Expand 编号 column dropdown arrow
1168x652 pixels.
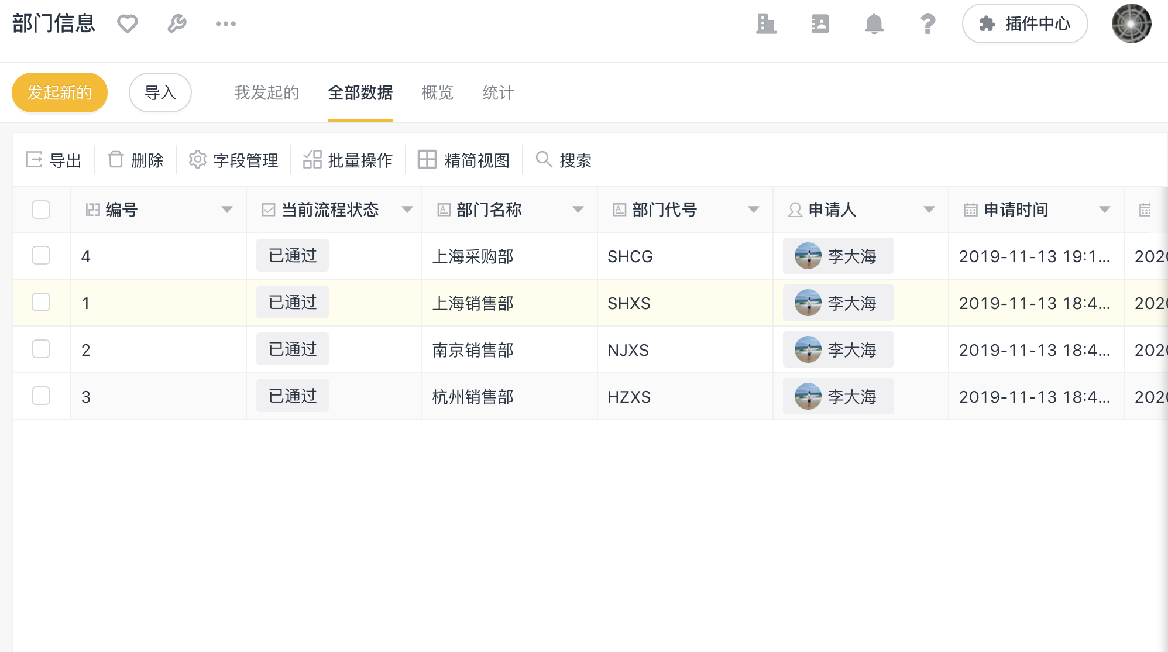[x=227, y=210]
